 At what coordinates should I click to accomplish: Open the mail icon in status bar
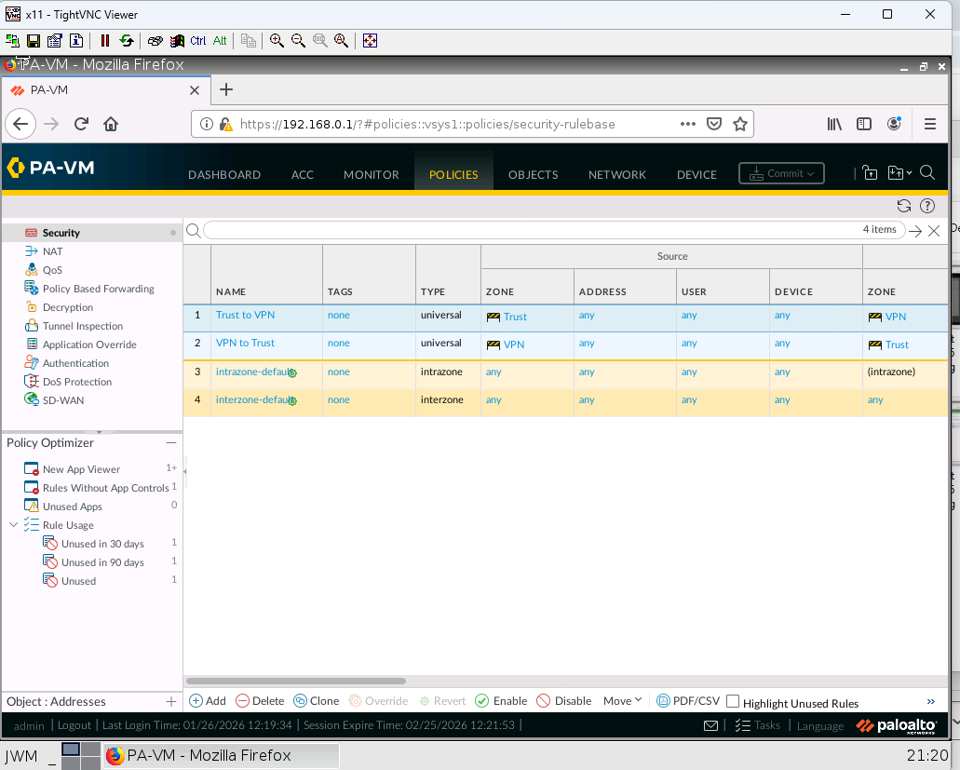coord(710,725)
